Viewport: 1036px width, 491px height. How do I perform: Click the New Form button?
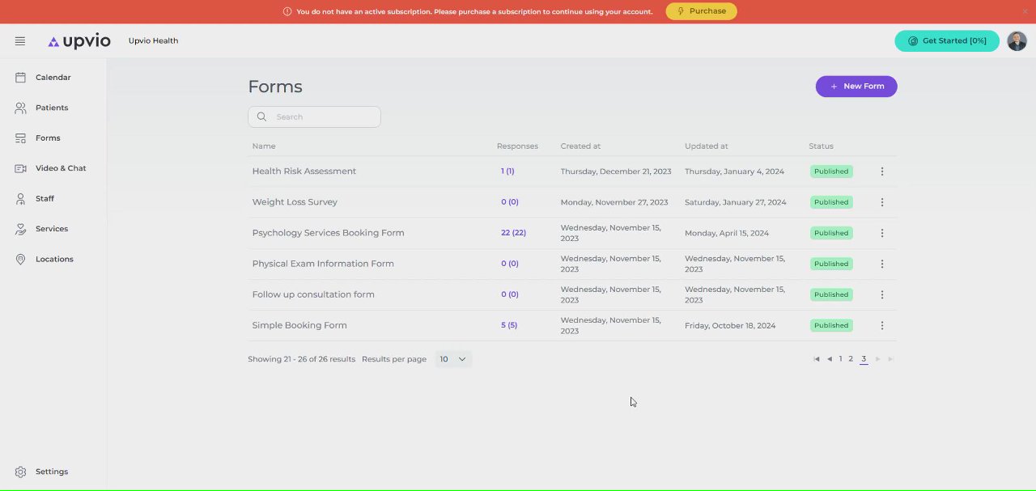click(856, 87)
